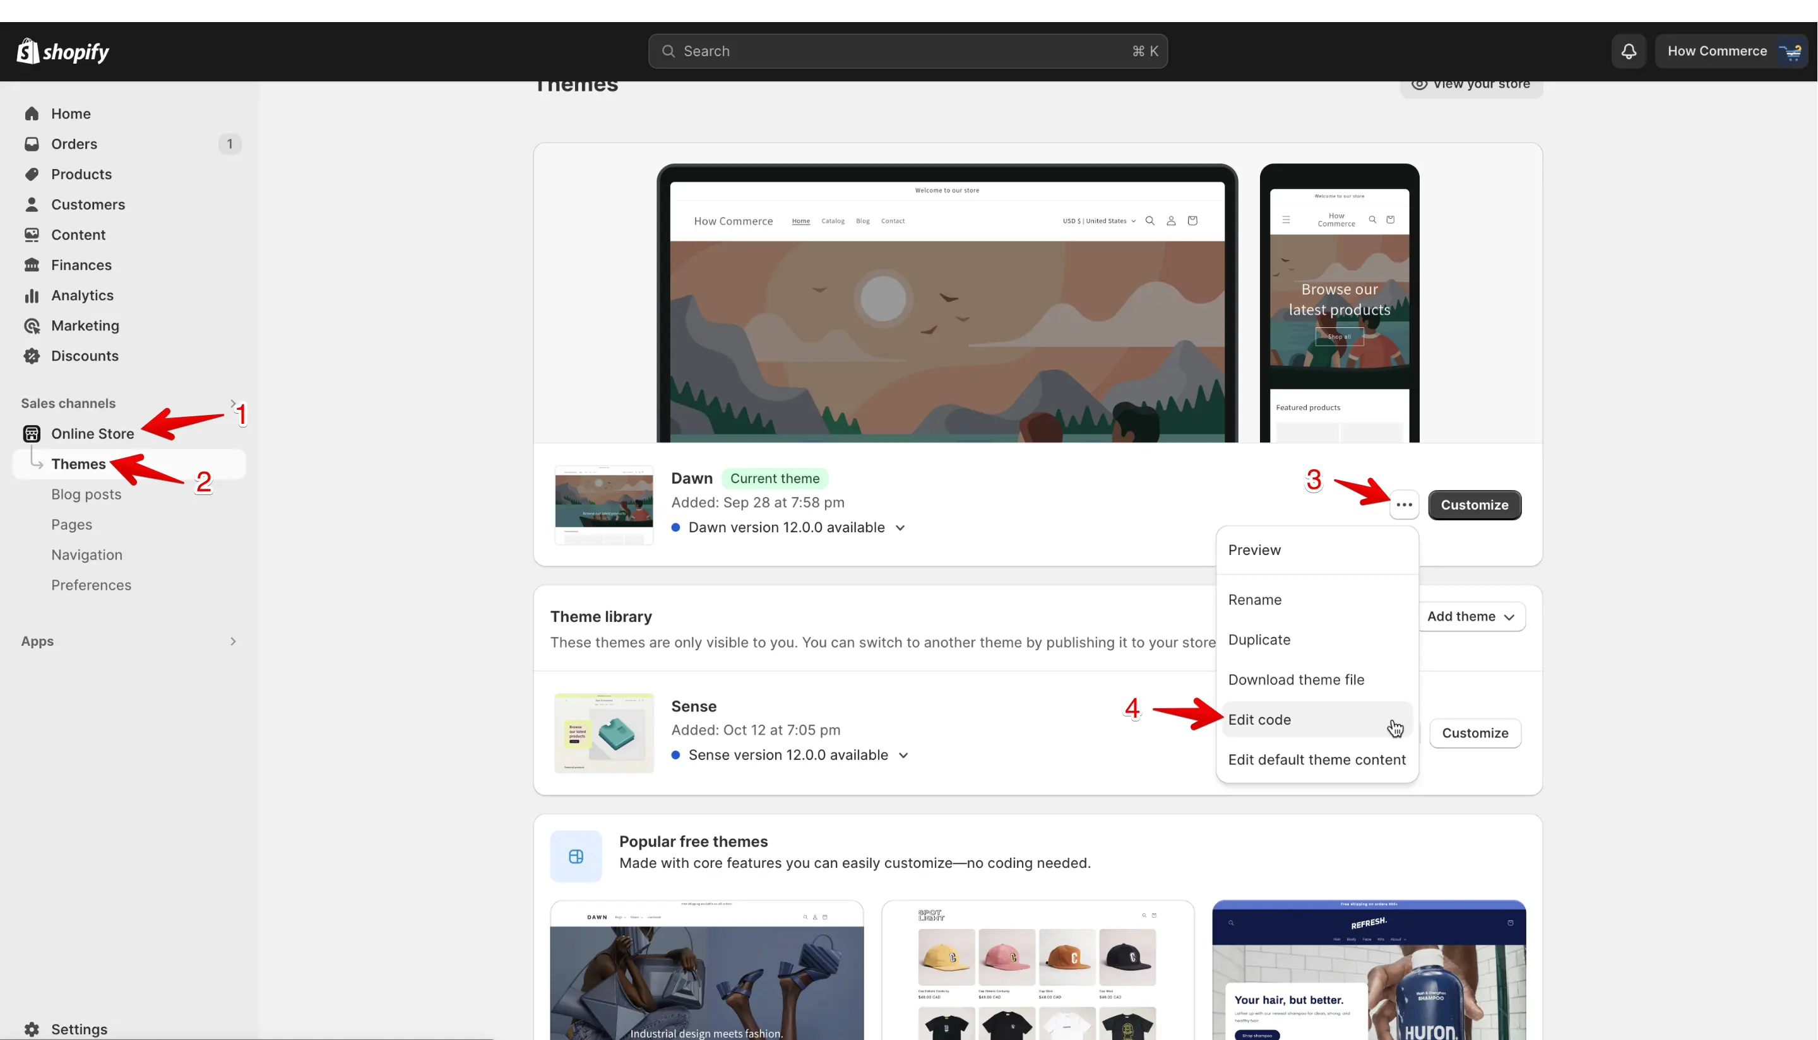Focus the Search input field

[x=908, y=52]
